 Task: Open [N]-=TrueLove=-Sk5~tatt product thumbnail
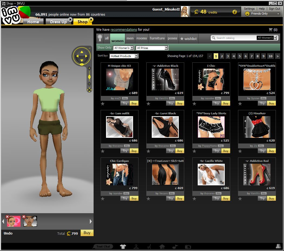[x=165, y=175]
